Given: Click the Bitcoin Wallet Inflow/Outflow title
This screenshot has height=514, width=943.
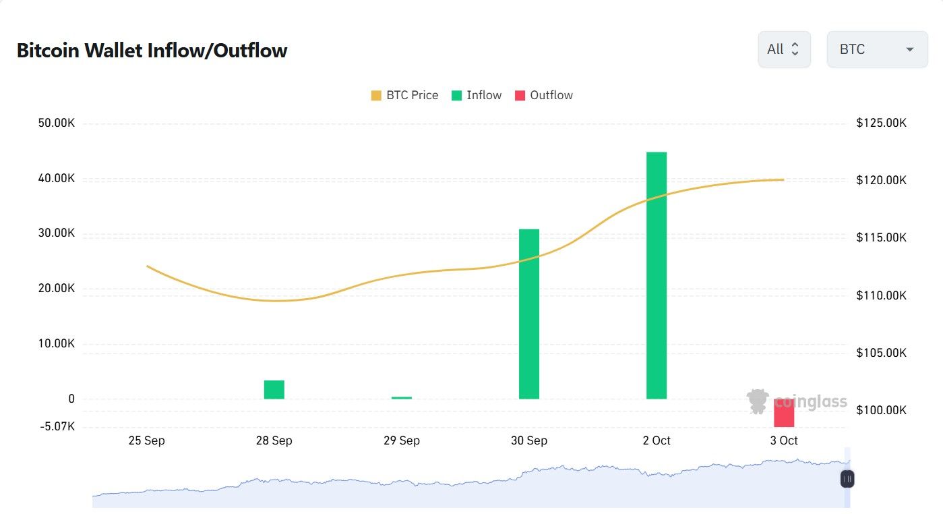Looking at the screenshot, I should 152,50.
